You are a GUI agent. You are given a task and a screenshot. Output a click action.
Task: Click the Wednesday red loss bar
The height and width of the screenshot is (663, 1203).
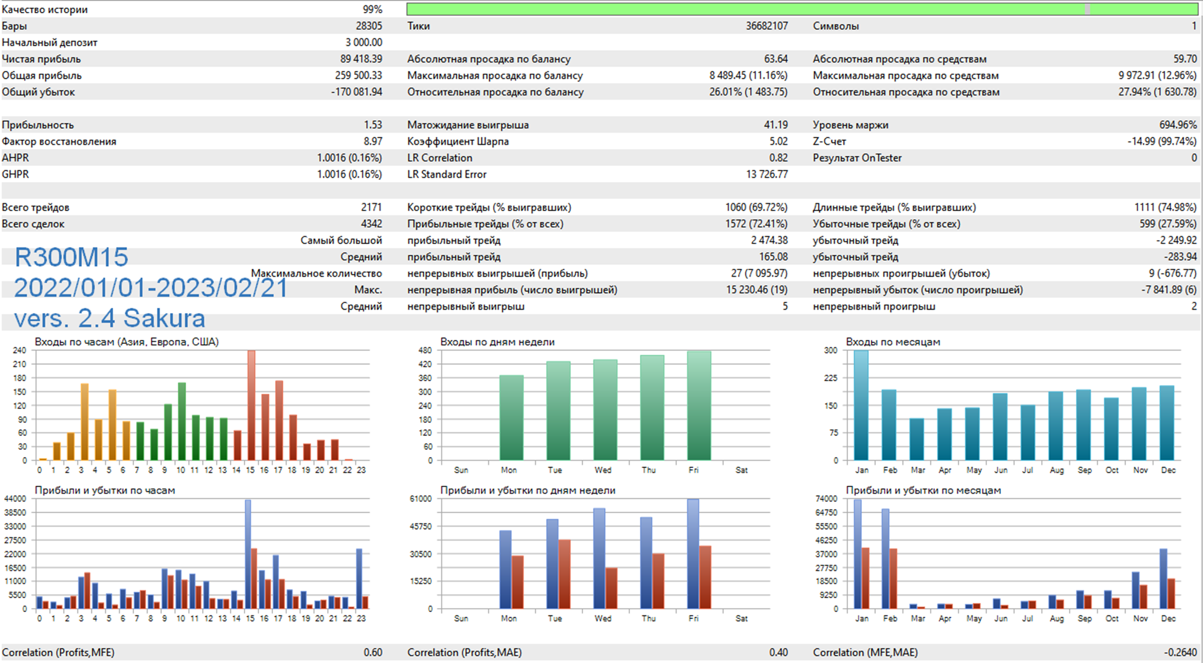click(x=612, y=588)
